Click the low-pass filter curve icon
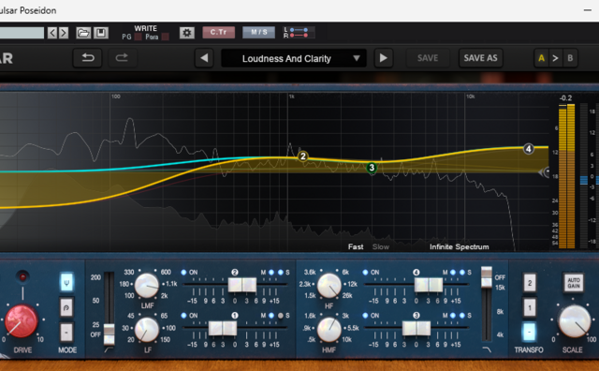The image size is (599, 371). coord(487,349)
